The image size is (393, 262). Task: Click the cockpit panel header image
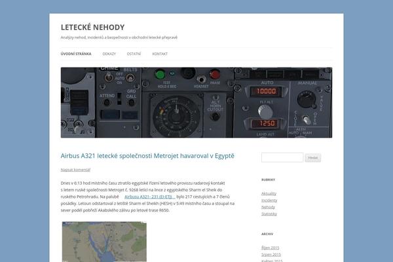click(196, 103)
